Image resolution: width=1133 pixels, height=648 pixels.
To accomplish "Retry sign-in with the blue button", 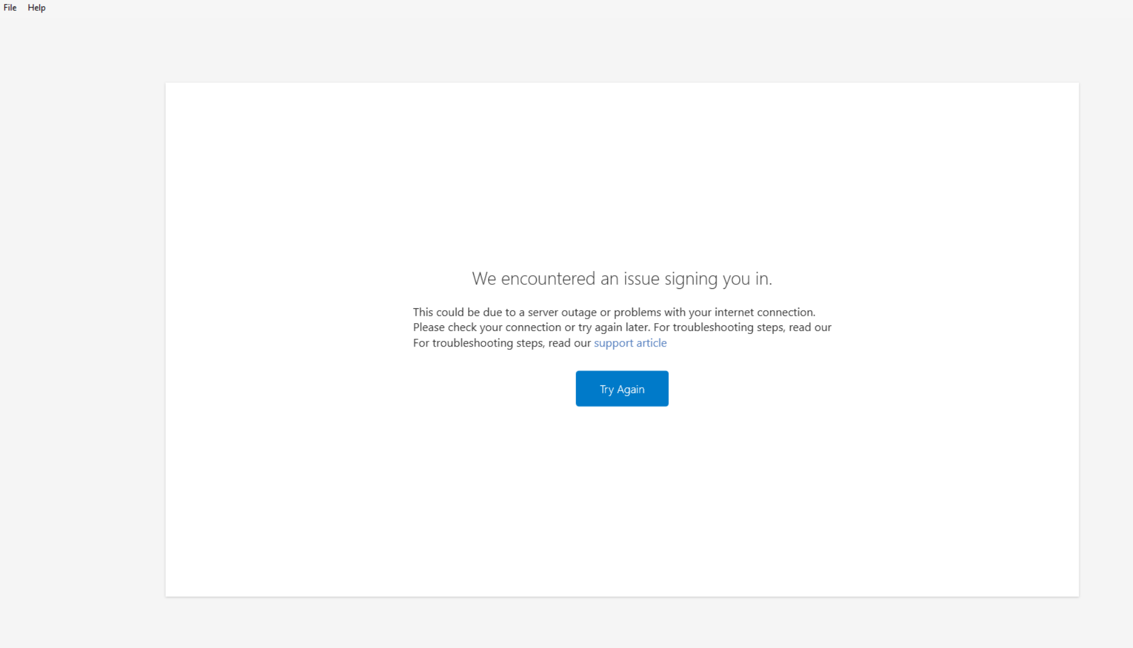I will coord(622,389).
